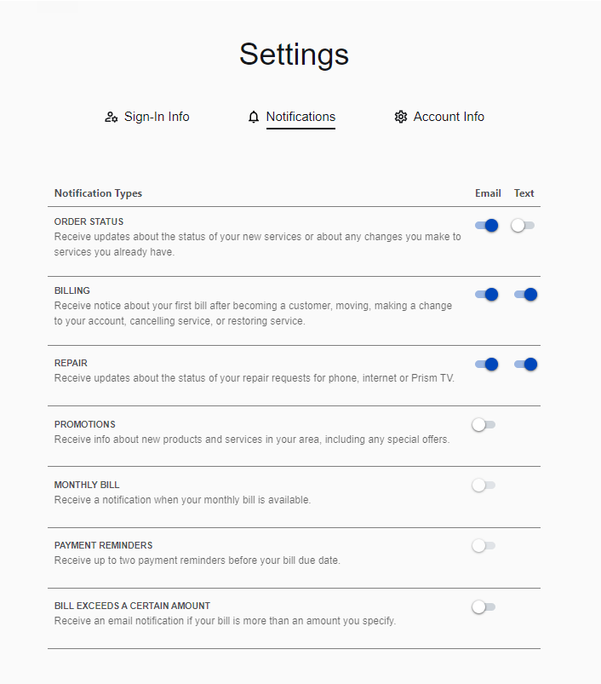Disable Repair Email notifications

click(487, 365)
